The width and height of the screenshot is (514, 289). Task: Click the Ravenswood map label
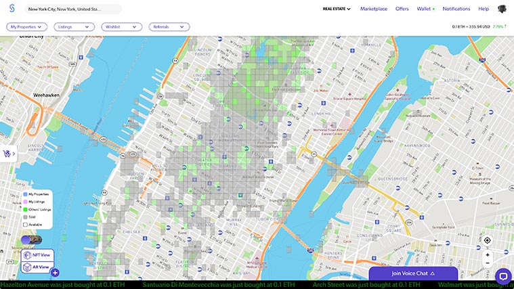[x=417, y=145]
